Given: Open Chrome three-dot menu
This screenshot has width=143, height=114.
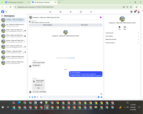Looking at the screenshot, I should click(140, 7).
